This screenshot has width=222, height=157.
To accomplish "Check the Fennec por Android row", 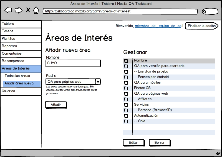I will 126,77.
